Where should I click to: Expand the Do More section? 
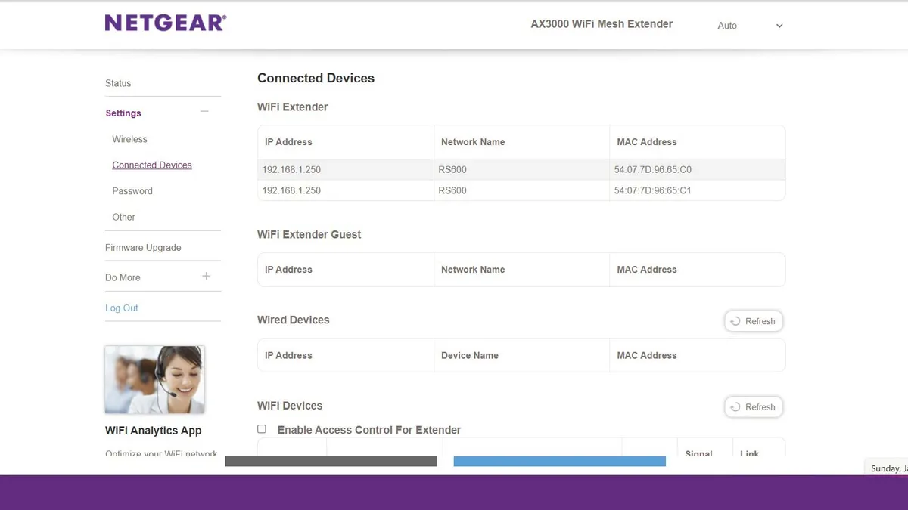click(206, 277)
